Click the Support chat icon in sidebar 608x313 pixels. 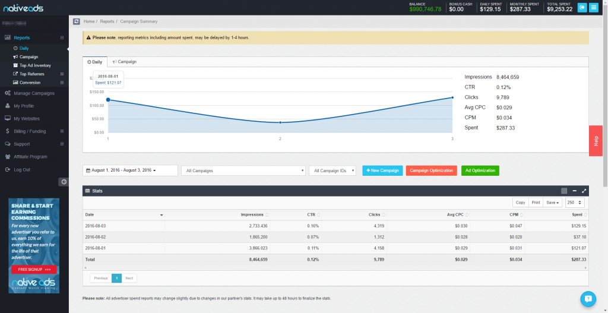point(7,144)
